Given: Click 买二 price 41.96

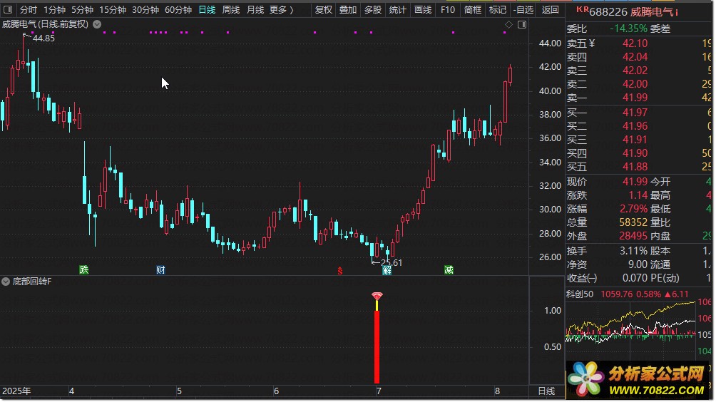Looking at the screenshot, I should click(635, 126).
